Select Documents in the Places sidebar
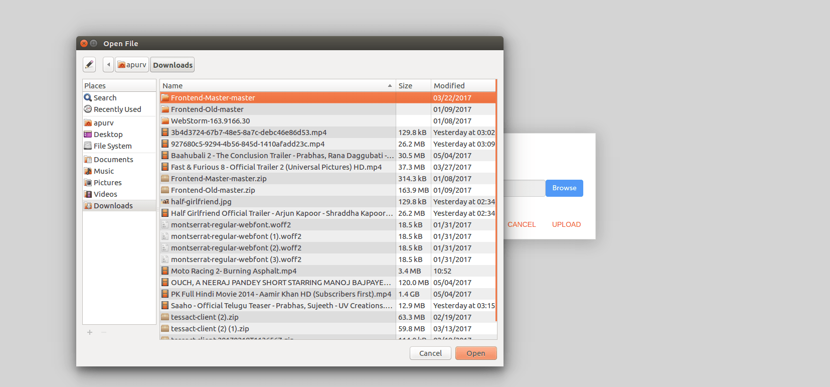830x387 pixels. (x=119, y=160)
